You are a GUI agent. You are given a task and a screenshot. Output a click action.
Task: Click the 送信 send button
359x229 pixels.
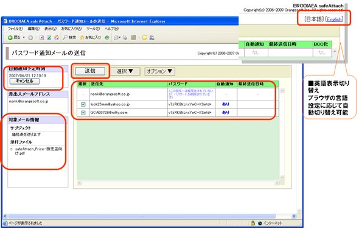(90, 71)
